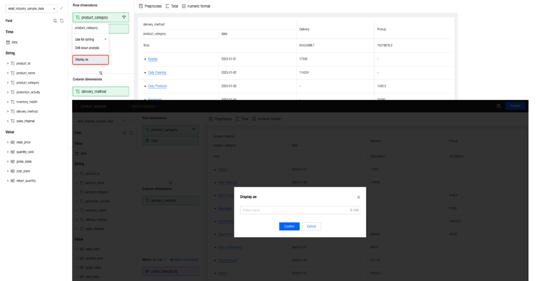Click swap dimensions icon in dimmed lower window
The height and width of the screenshot is (281, 547).
(x=171, y=183)
